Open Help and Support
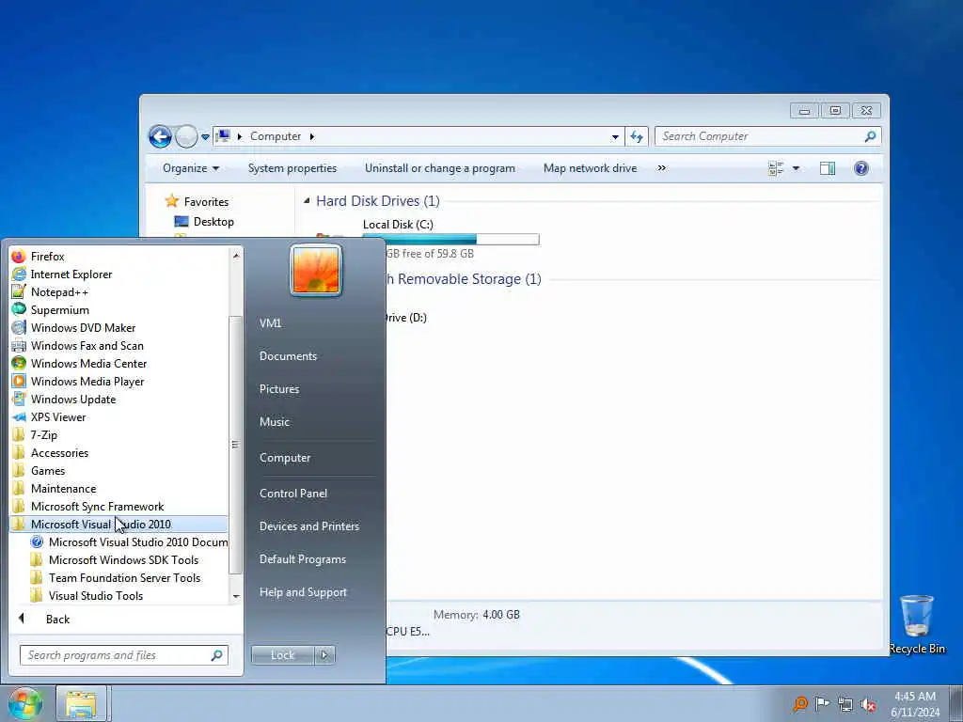963x722 pixels. point(303,592)
